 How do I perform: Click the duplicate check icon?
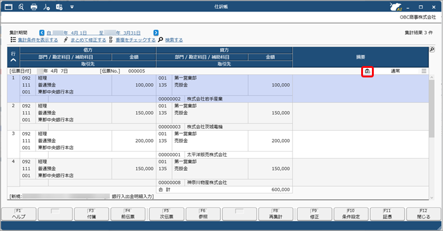coord(111,40)
